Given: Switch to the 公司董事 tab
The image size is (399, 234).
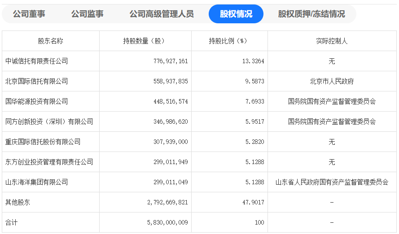Looking at the screenshot, I should pyautogui.click(x=29, y=14).
